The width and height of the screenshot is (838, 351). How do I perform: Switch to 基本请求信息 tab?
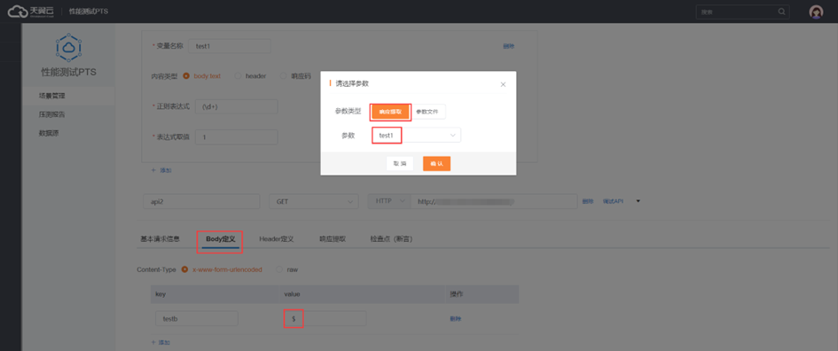point(160,238)
